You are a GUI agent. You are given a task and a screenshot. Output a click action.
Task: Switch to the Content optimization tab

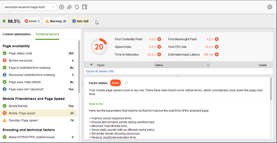[x=17, y=34]
